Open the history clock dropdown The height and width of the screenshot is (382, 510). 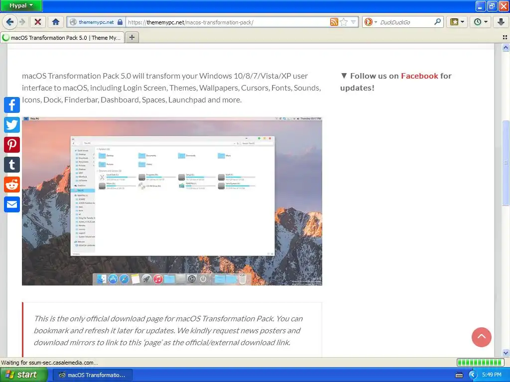click(x=481, y=22)
